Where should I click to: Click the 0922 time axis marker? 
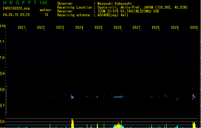[x=41, y=28]
